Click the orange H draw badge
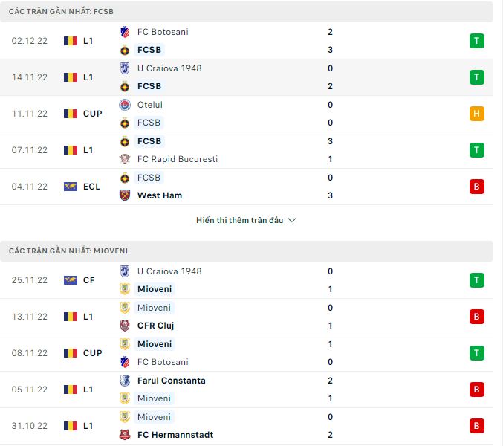503x446 pixels. click(x=476, y=114)
